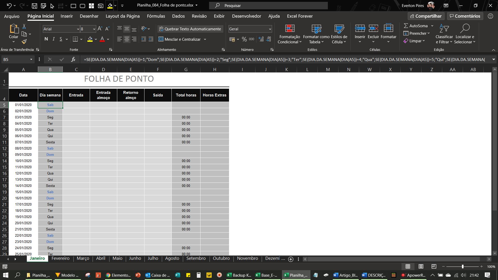
Task: Click the thousands separator 000 icon
Action: pos(252,39)
